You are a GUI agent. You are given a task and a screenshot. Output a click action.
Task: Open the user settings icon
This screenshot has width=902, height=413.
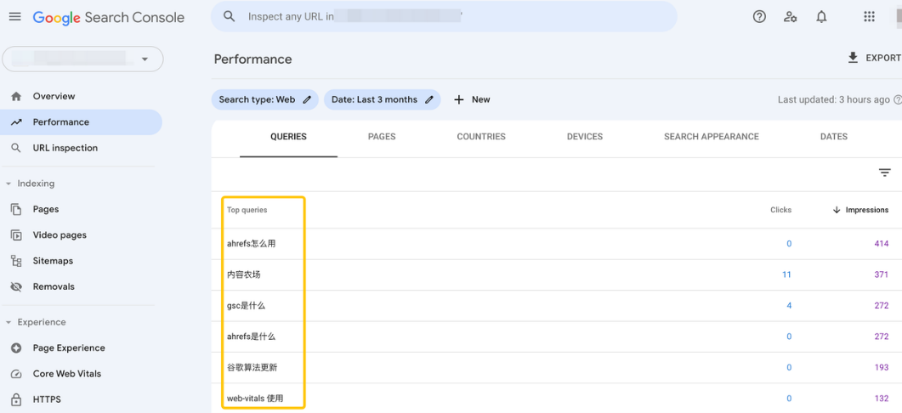coord(790,17)
